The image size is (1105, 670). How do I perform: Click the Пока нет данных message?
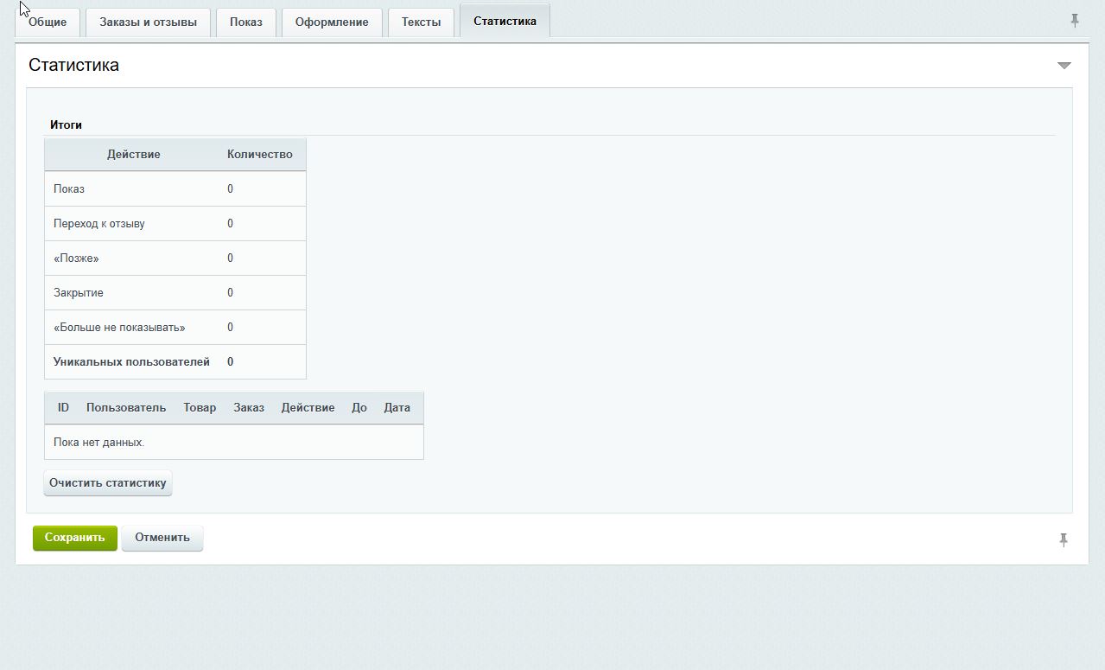(99, 442)
